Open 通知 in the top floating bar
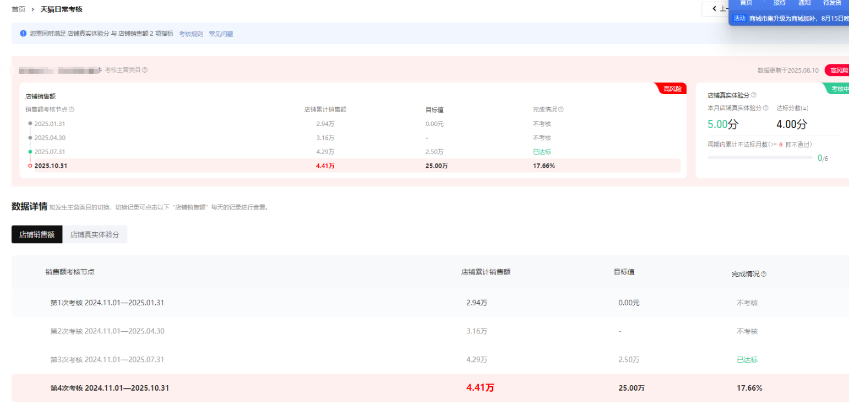Image resolution: width=849 pixels, height=411 pixels. click(x=804, y=3)
